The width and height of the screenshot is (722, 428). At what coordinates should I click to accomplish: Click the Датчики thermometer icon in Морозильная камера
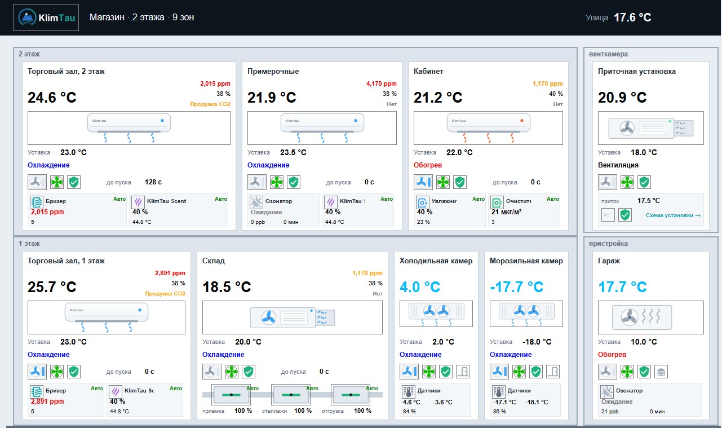(499, 392)
